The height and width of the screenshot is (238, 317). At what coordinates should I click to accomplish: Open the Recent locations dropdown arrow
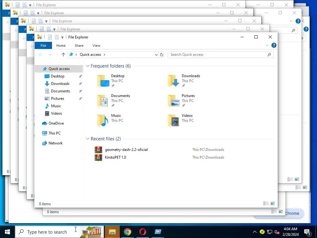(x=57, y=55)
